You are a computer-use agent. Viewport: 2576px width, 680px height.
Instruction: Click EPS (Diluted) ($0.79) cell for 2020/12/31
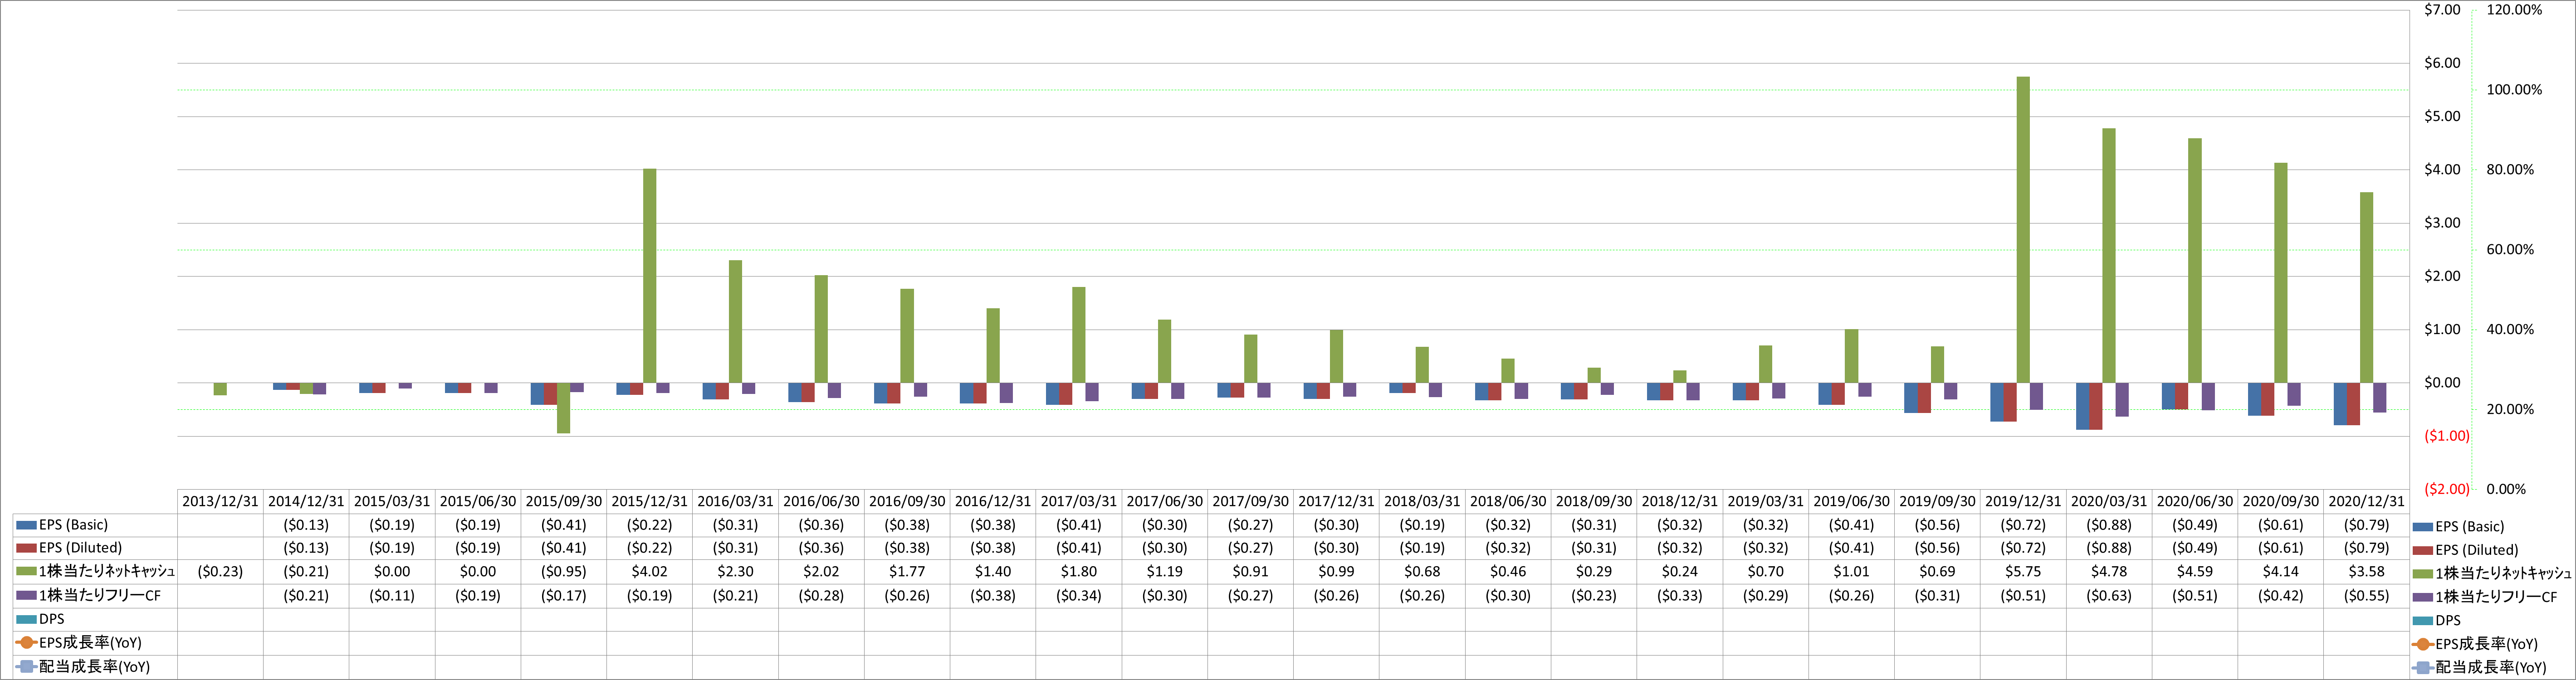(2367, 548)
